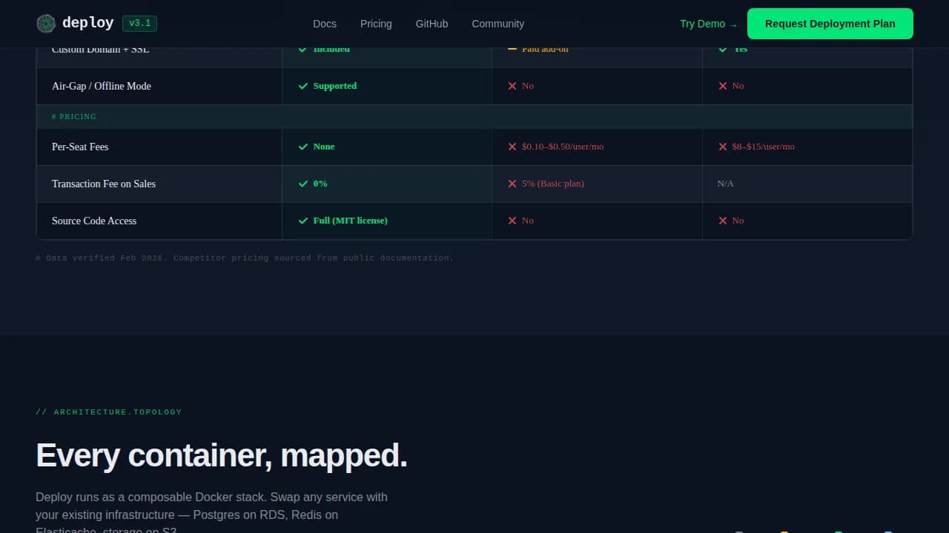This screenshot has width=949, height=533.
Task: Select the yellow service icon at page bottom
Action: (x=784, y=532)
